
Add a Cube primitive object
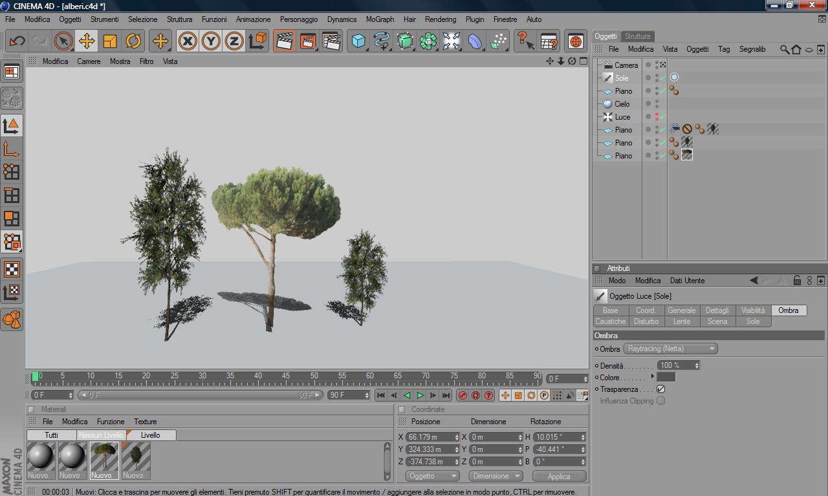[358, 41]
